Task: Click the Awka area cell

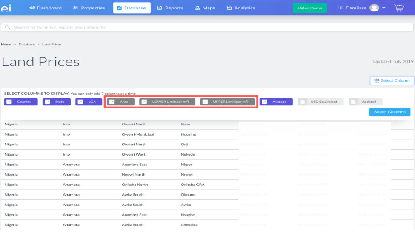Action: click(186, 205)
